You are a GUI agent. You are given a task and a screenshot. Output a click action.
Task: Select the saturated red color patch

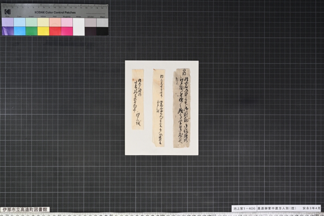[55, 31]
